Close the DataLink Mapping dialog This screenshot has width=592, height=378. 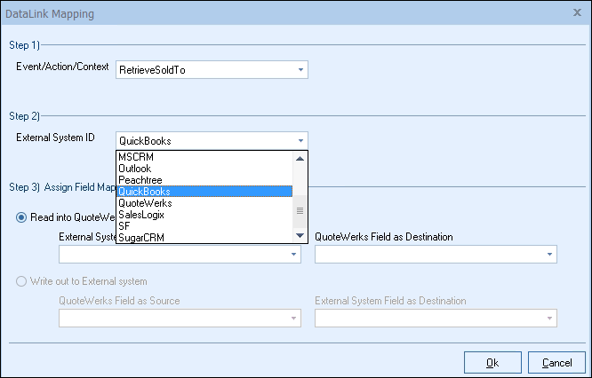point(578,14)
